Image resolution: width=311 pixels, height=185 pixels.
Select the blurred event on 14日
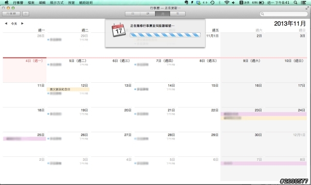[x=155, y=89]
